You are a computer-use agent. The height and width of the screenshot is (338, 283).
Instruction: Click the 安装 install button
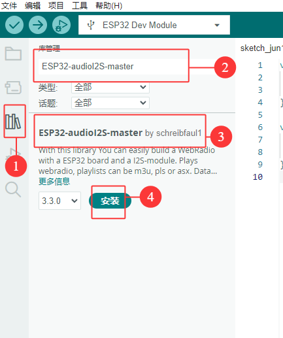pos(110,201)
